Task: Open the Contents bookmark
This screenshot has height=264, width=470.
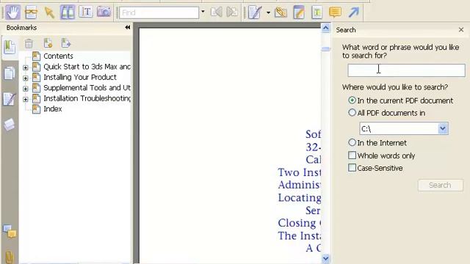Action: [x=58, y=56]
